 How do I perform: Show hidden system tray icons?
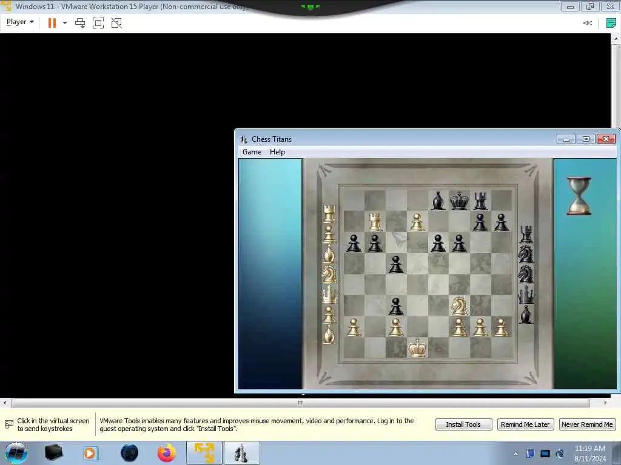coord(515,454)
